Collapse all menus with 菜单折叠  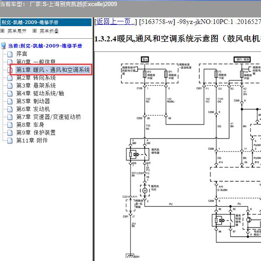coord(49,31)
